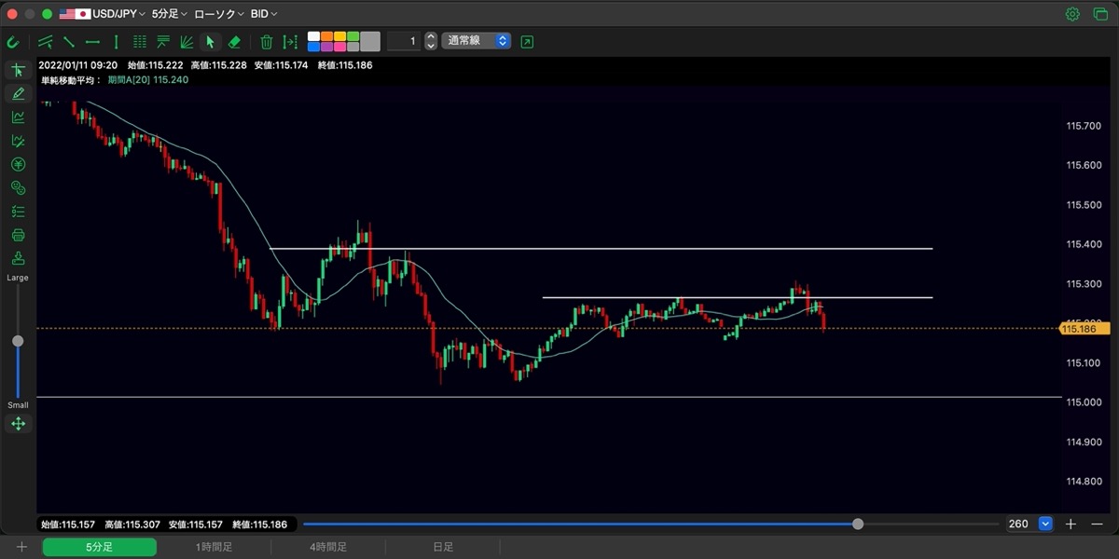Open the 5分足 timeframe dropdown in title bar
The width and height of the screenshot is (1119, 559).
[169, 14]
